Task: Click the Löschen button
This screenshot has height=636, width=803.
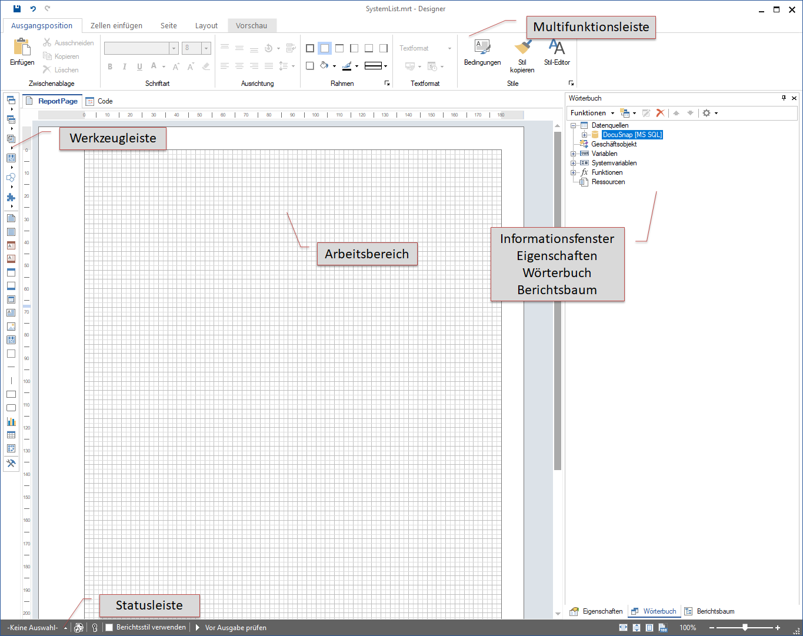Action: tap(61, 69)
